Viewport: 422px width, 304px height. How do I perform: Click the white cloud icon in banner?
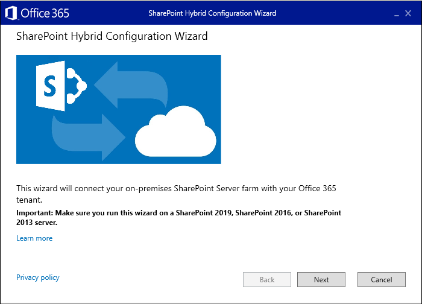pyautogui.click(x=175, y=131)
